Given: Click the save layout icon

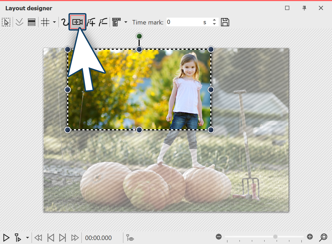Looking at the screenshot, I should click(225, 22).
